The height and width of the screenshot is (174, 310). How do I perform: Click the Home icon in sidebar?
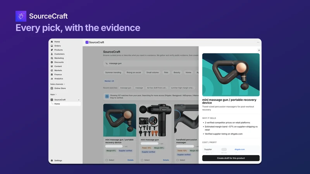pos(52,42)
